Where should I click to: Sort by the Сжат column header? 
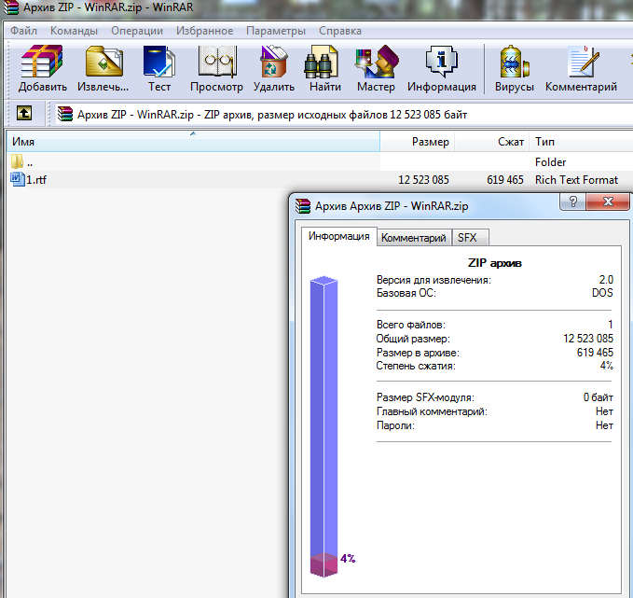[x=491, y=142]
